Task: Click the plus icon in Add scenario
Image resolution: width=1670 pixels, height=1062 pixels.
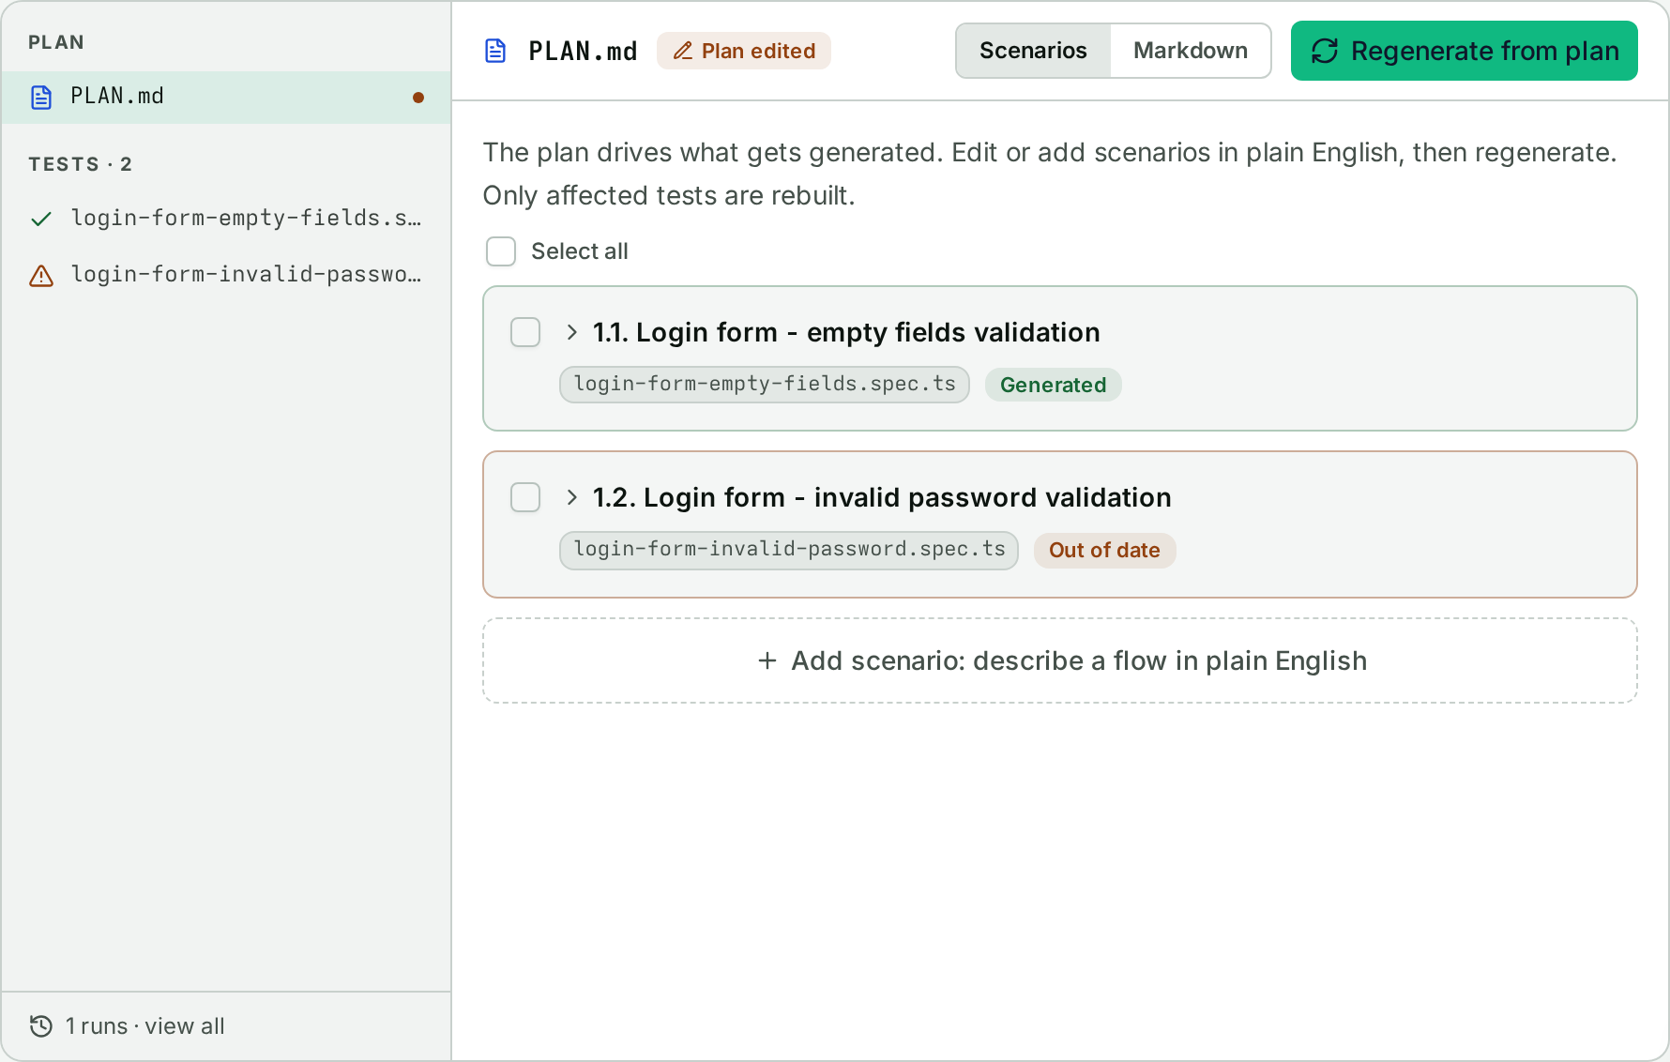Action: click(767, 660)
